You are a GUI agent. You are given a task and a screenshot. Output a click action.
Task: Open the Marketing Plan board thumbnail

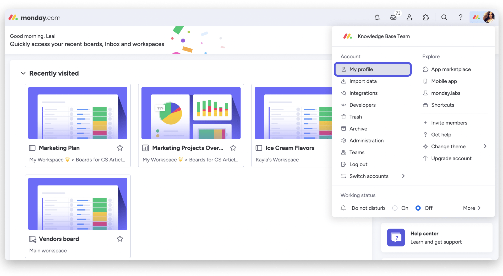point(78,113)
